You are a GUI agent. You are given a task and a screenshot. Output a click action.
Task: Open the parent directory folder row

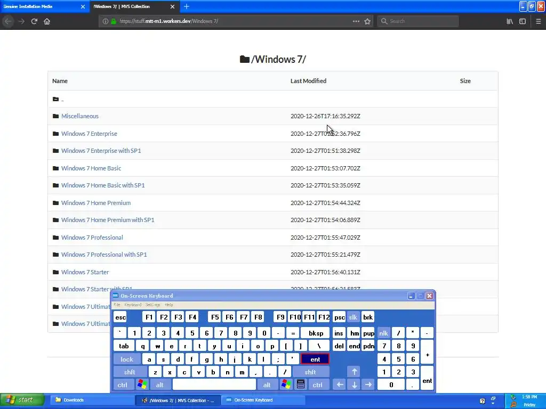(272, 99)
